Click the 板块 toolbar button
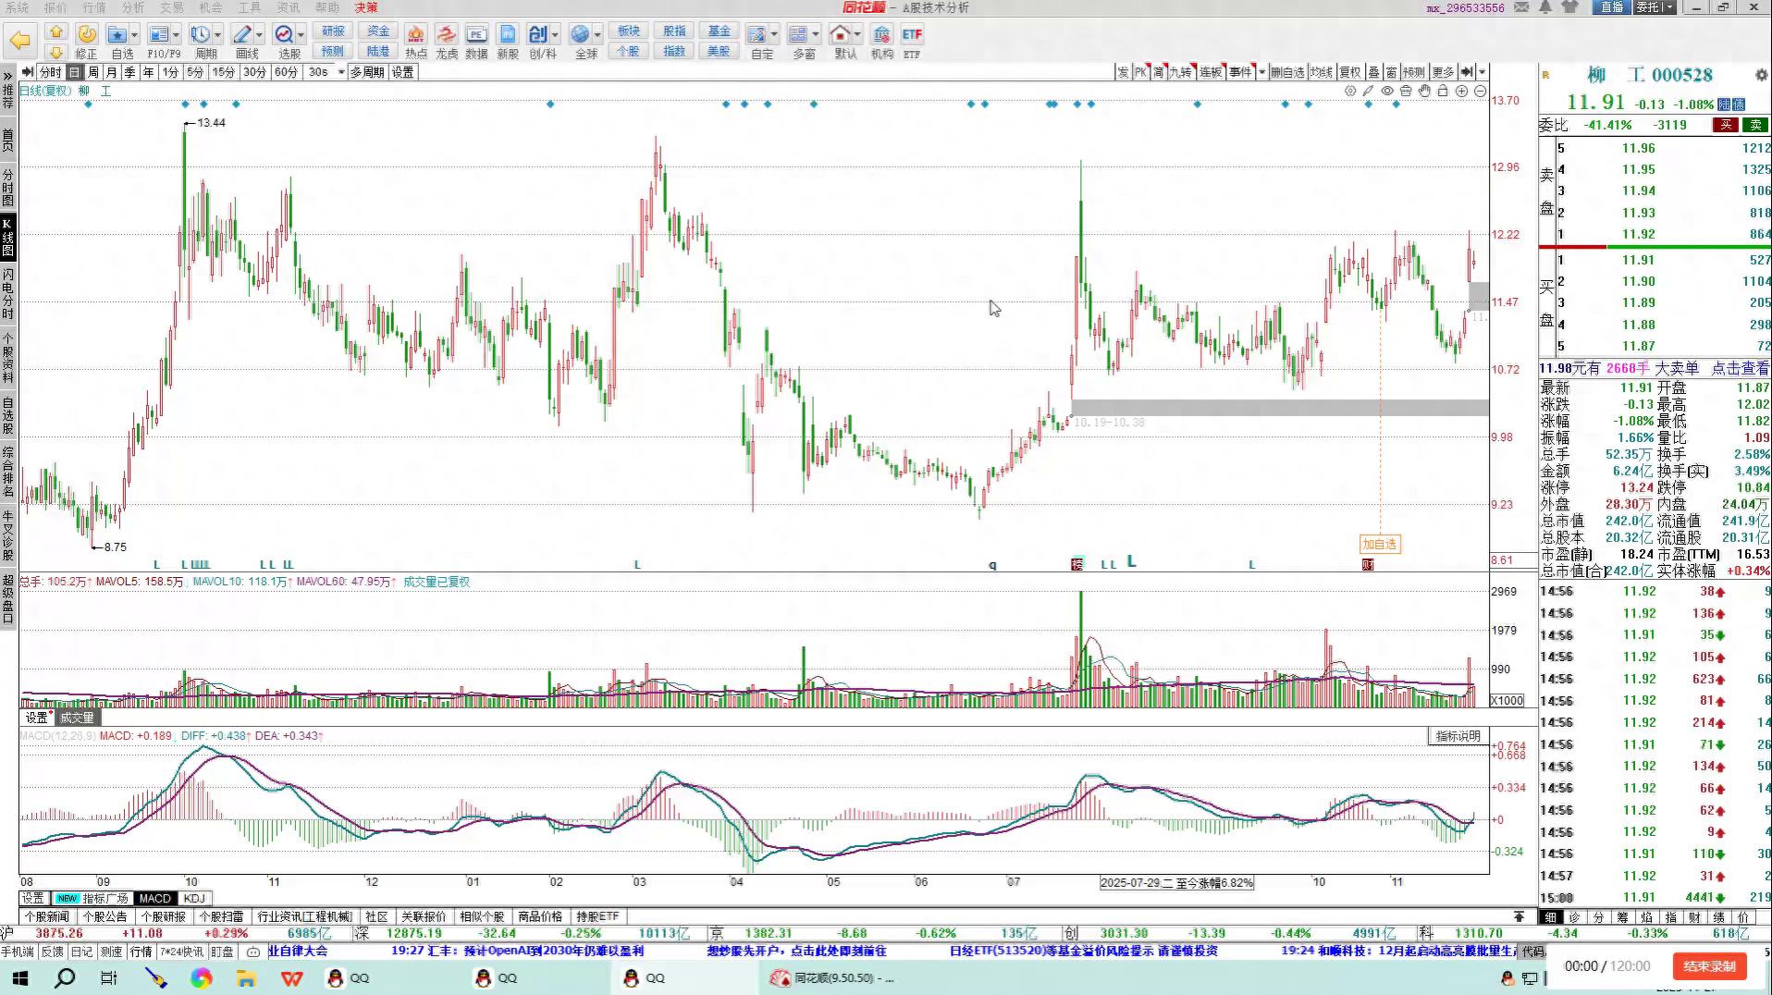 click(x=629, y=31)
